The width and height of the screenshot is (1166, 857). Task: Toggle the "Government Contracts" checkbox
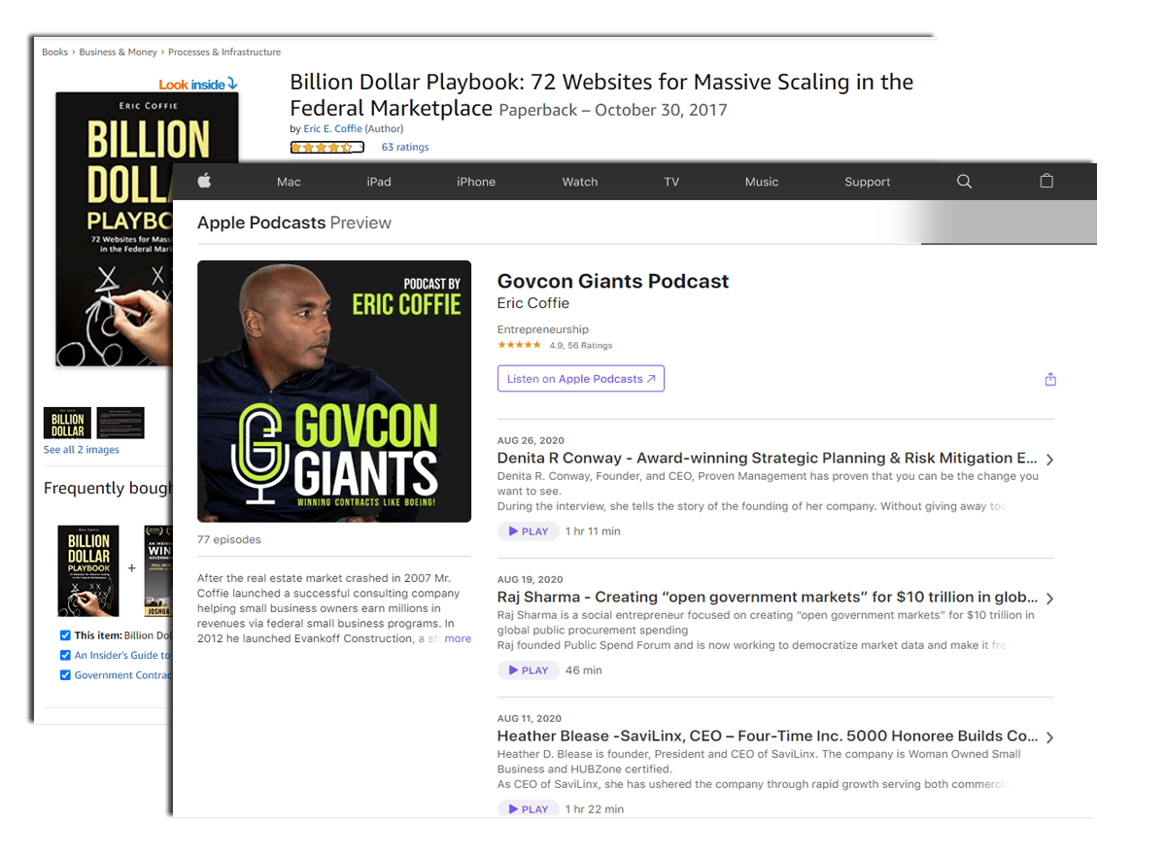(65, 675)
